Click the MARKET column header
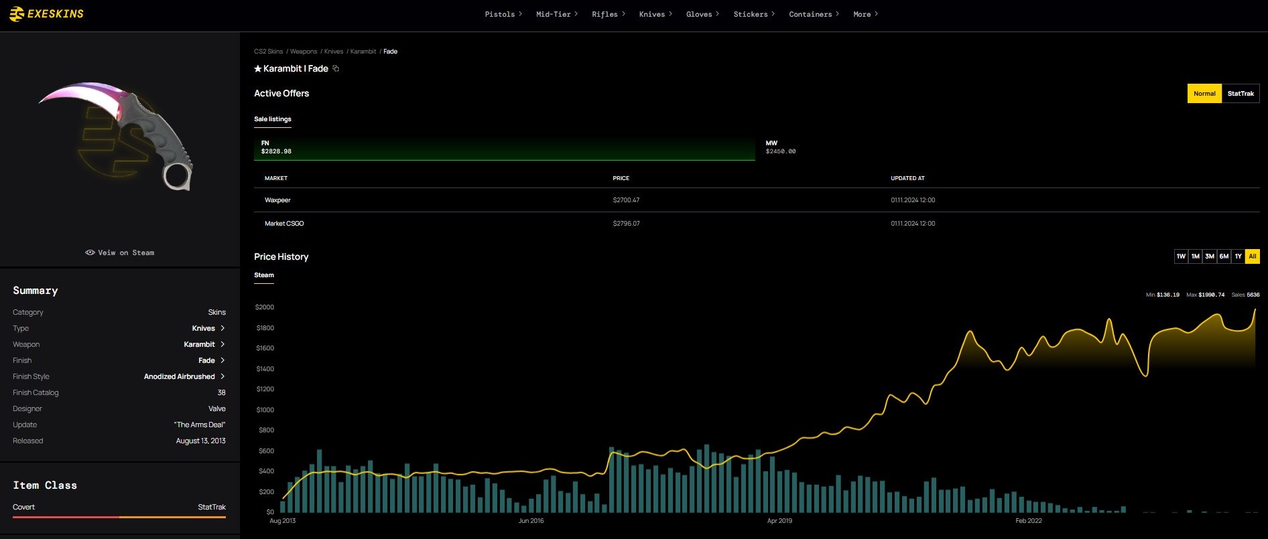The width and height of the screenshot is (1268, 539). click(x=276, y=178)
